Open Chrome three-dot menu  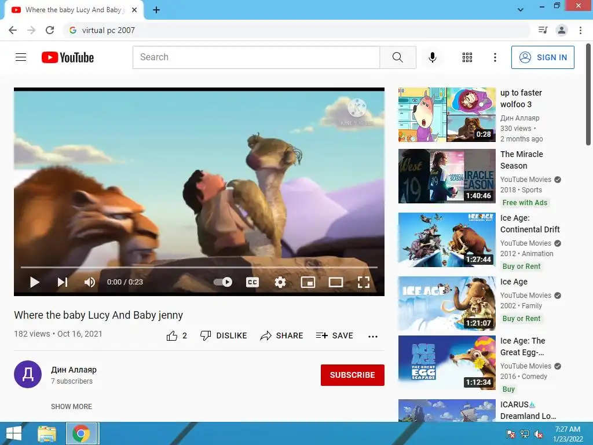pos(580,30)
